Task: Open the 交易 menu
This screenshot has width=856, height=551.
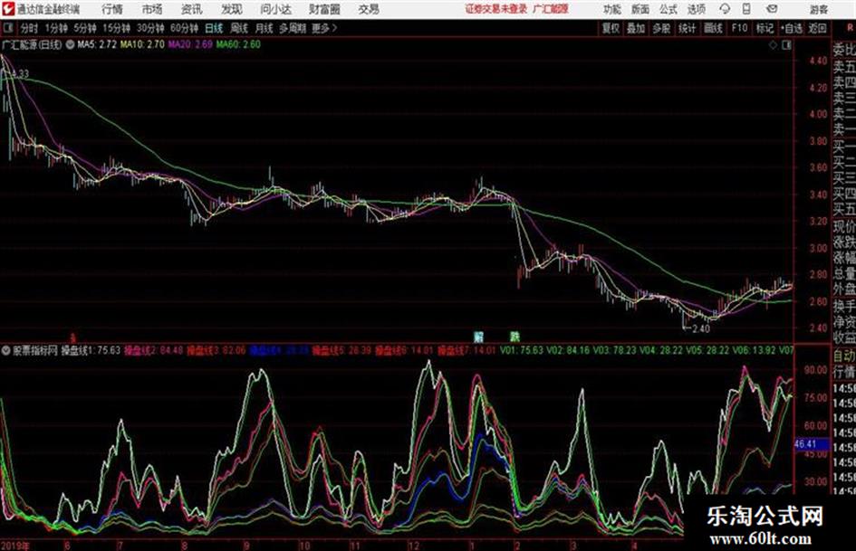Action: pos(369,9)
